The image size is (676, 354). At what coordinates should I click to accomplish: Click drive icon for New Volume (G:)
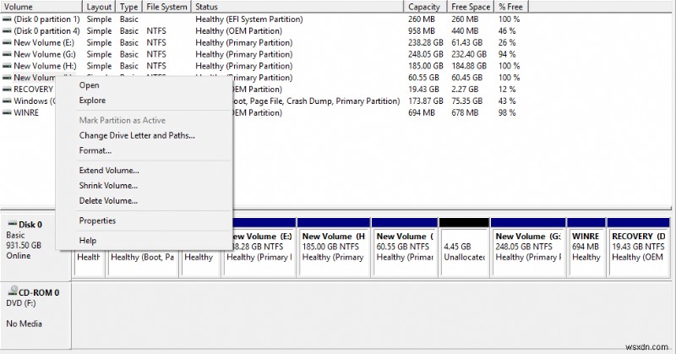[x=7, y=54]
